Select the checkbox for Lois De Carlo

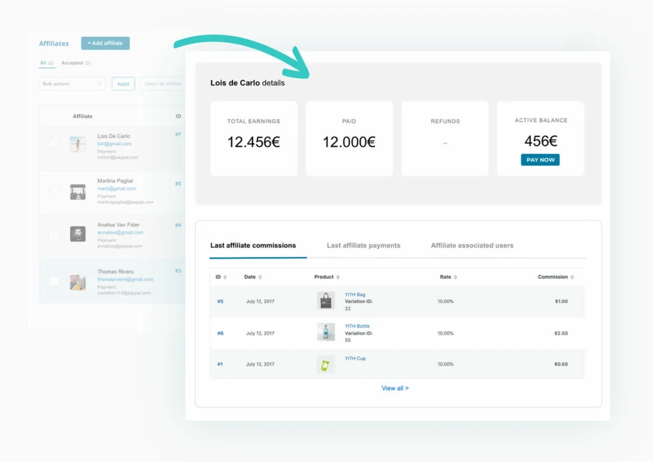pyautogui.click(x=54, y=144)
